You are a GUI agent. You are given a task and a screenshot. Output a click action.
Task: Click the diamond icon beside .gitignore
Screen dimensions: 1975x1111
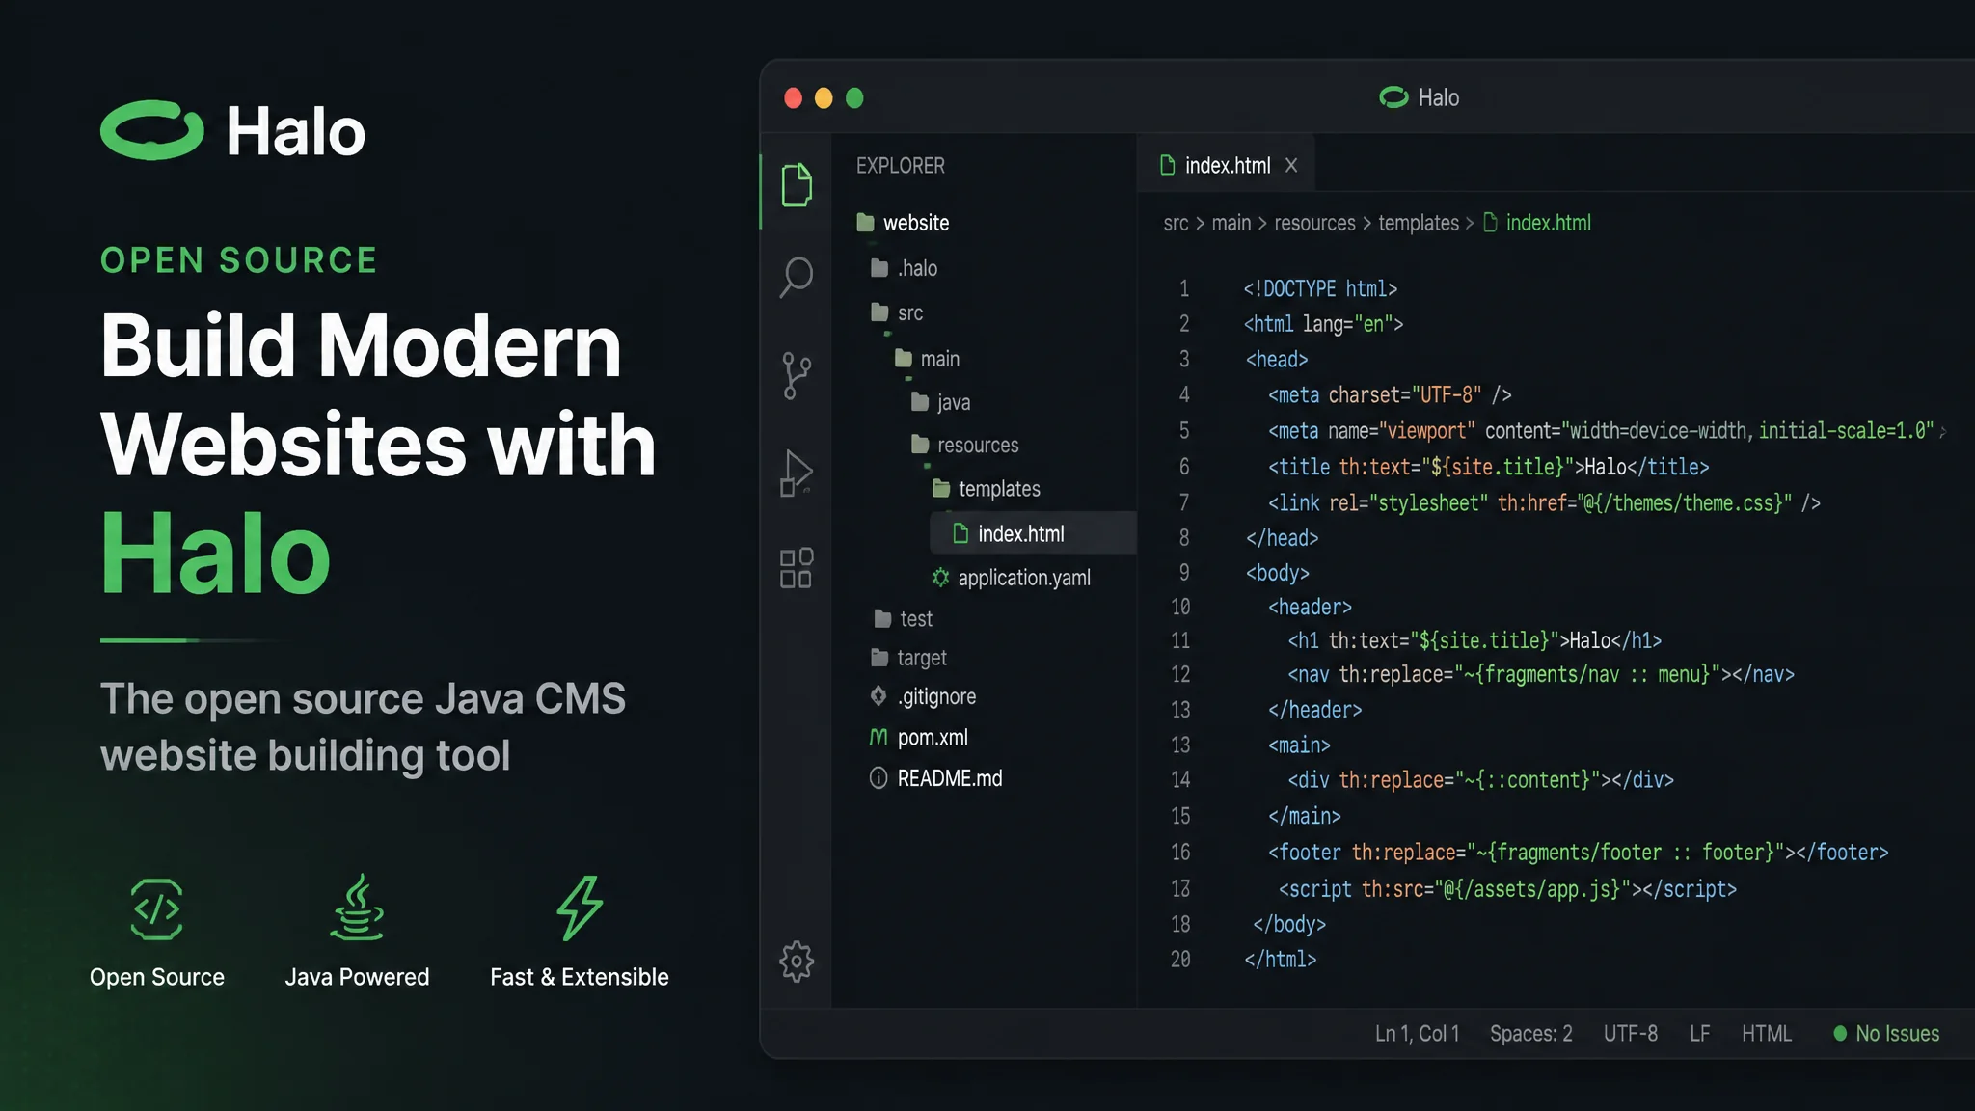coord(879,695)
